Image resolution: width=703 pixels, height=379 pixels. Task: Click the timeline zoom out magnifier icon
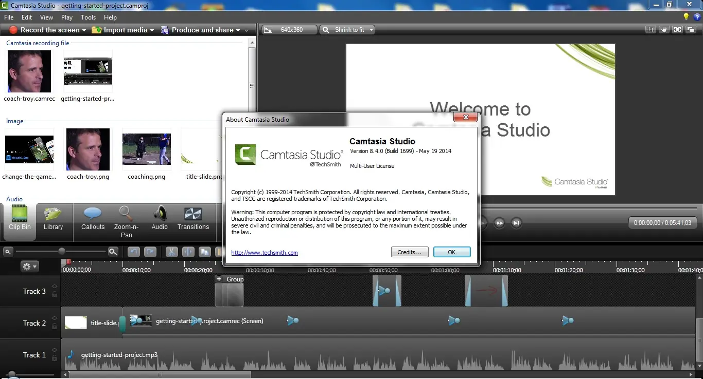click(8, 252)
